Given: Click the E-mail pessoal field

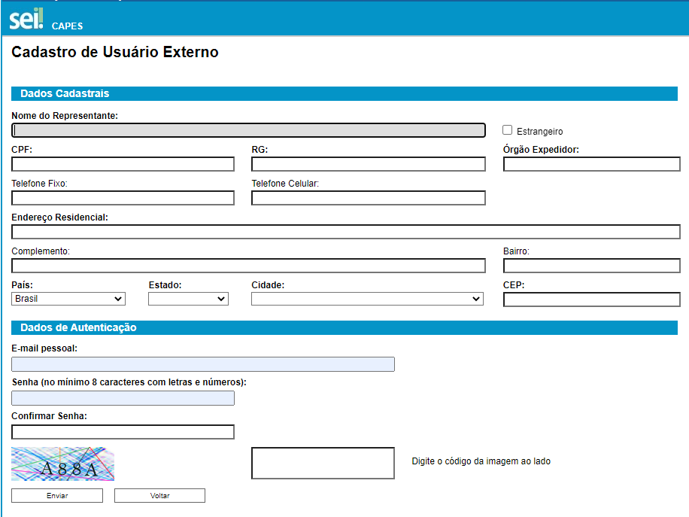Looking at the screenshot, I should [x=202, y=364].
